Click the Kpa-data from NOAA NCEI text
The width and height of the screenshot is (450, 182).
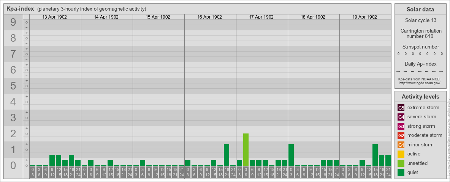(x=420, y=79)
